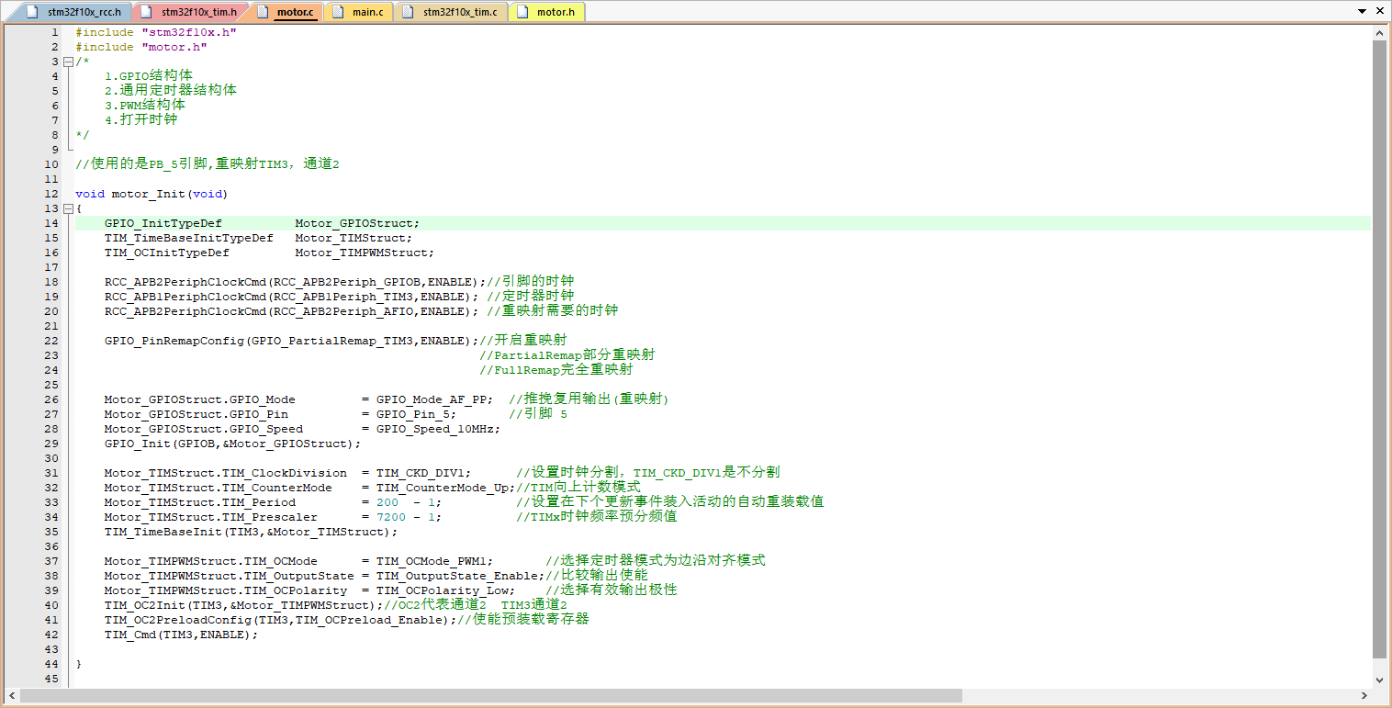Click the file icon on stm32f10x_rcc.h tab
This screenshot has height=708, width=1392.
coord(34,12)
